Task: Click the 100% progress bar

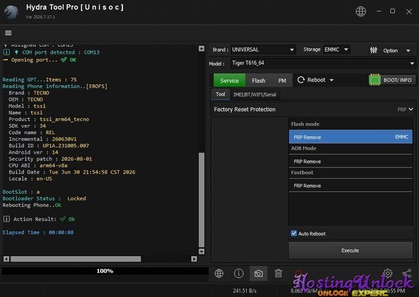Action: coord(105,271)
